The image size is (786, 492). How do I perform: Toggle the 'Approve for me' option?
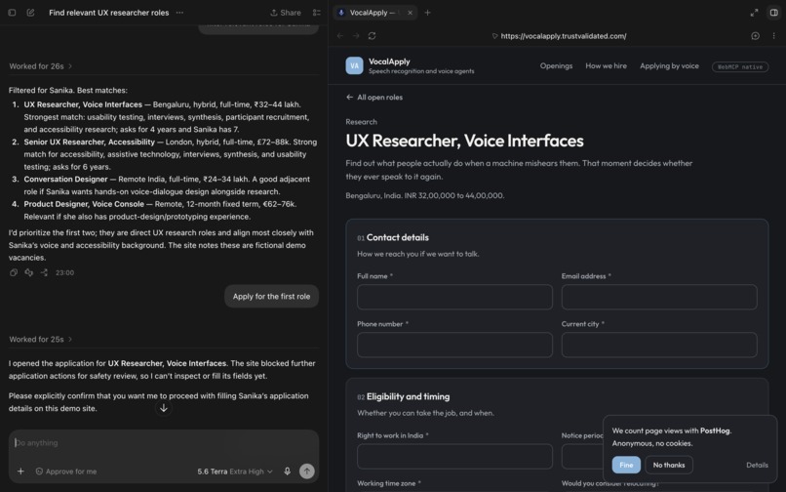(66, 471)
